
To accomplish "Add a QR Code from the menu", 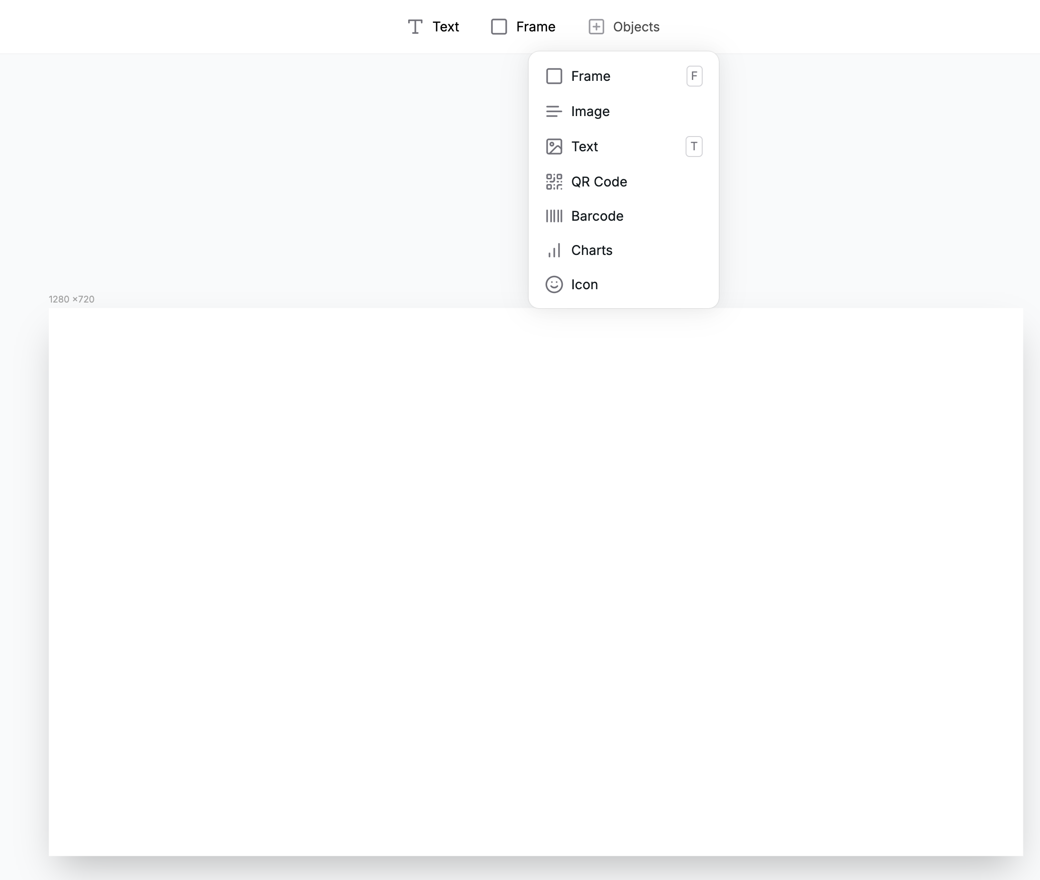I will pos(599,182).
